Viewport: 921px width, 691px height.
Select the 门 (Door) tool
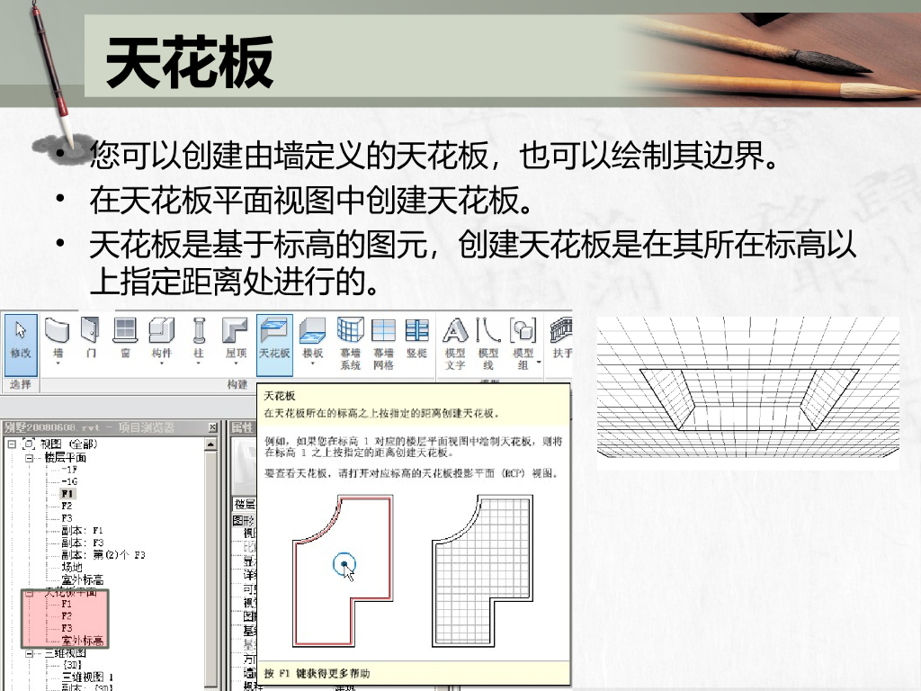click(91, 338)
